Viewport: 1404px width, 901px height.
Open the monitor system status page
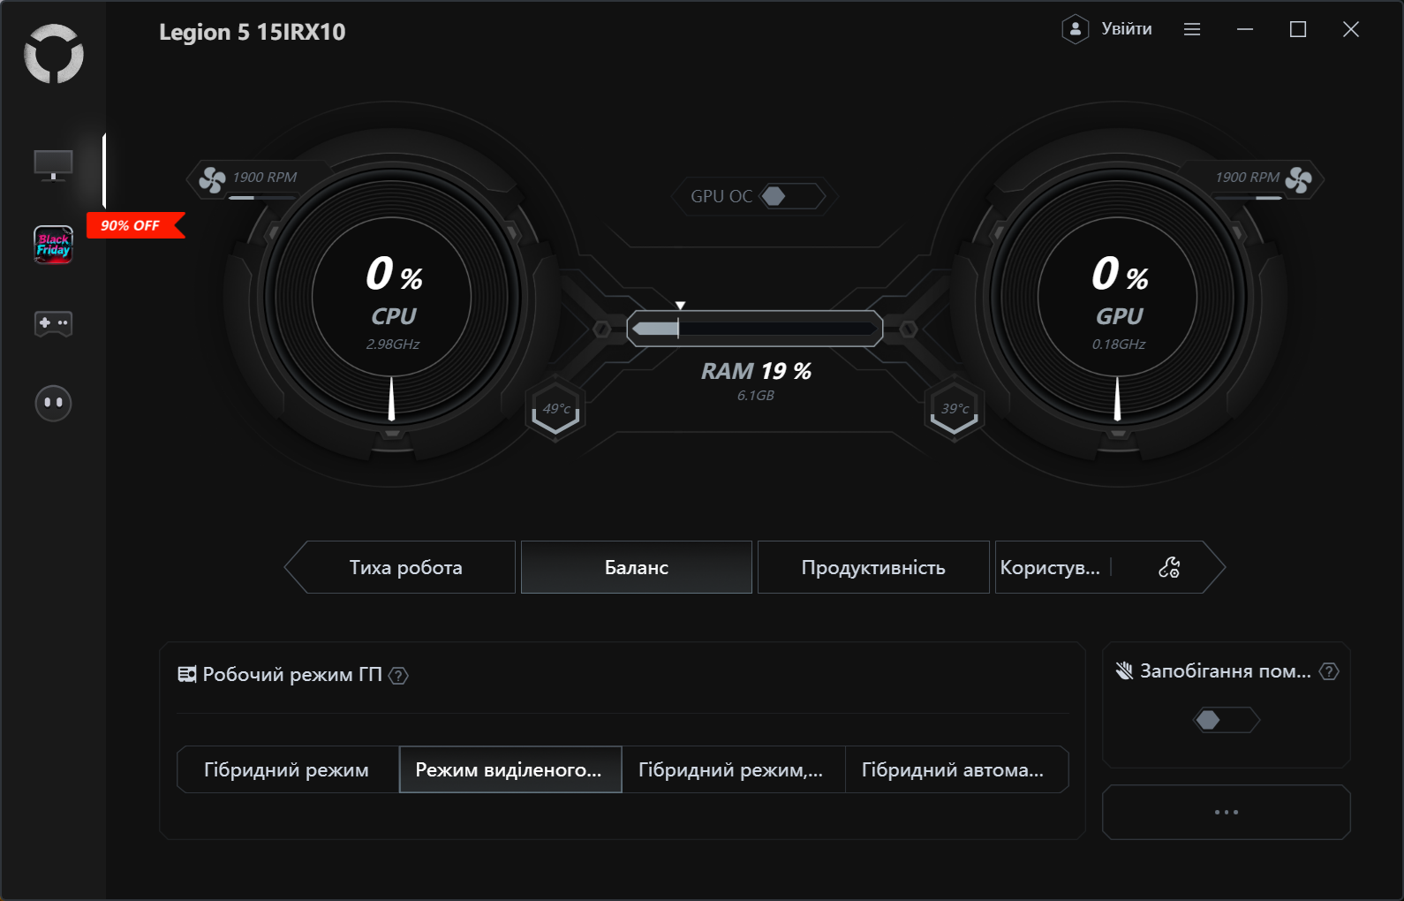point(53,165)
